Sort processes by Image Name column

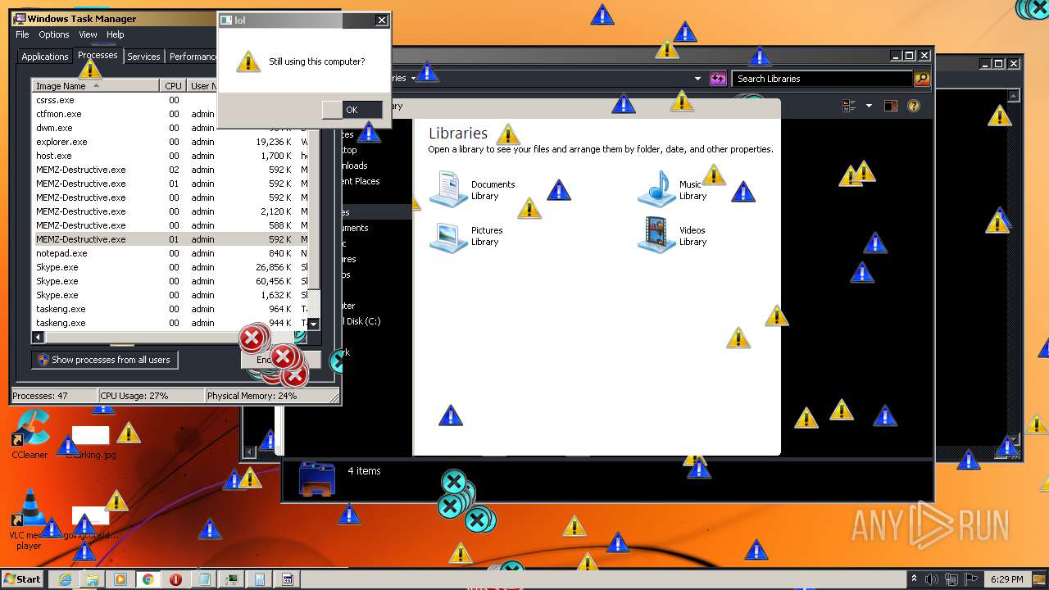click(x=95, y=86)
